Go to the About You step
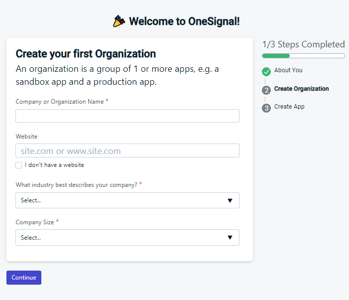Image resolution: width=349 pixels, height=300 pixels. coord(288,70)
